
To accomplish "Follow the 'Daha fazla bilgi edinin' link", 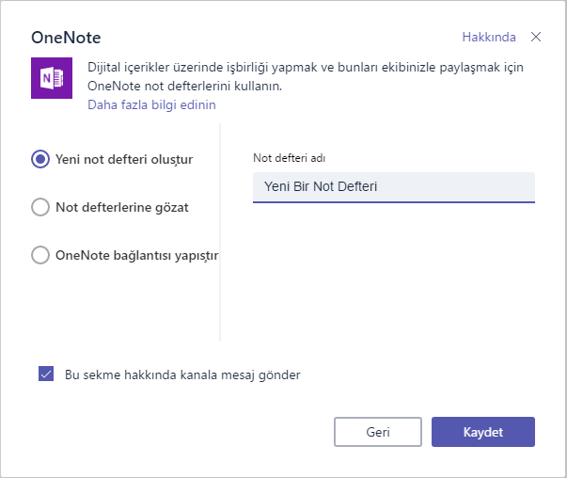I will click(151, 104).
